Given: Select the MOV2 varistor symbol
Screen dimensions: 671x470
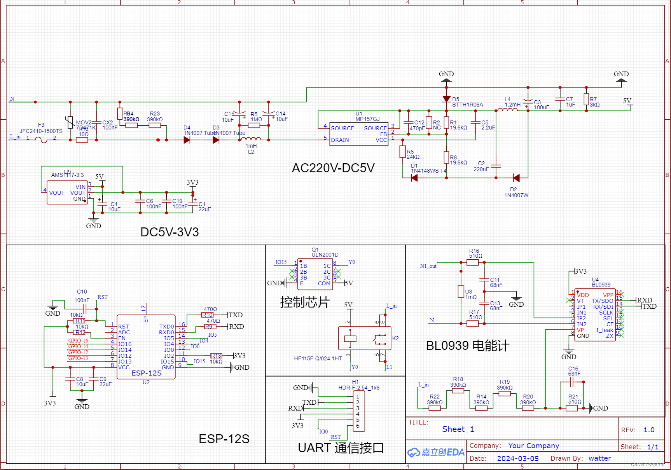Looking at the screenshot, I should (70, 122).
